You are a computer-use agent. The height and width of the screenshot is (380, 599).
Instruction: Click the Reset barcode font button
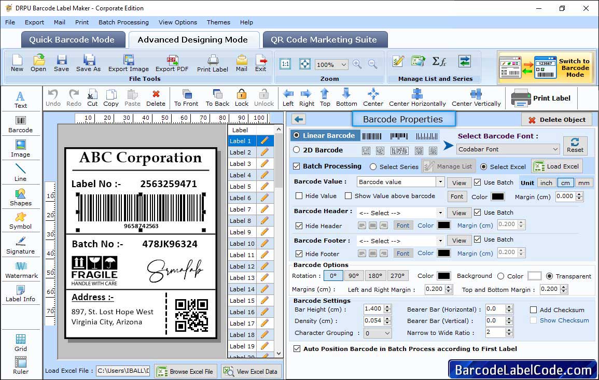point(575,145)
